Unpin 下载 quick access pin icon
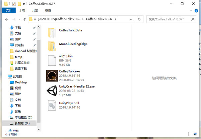The image size is (201, 139). click(x=35, y=27)
